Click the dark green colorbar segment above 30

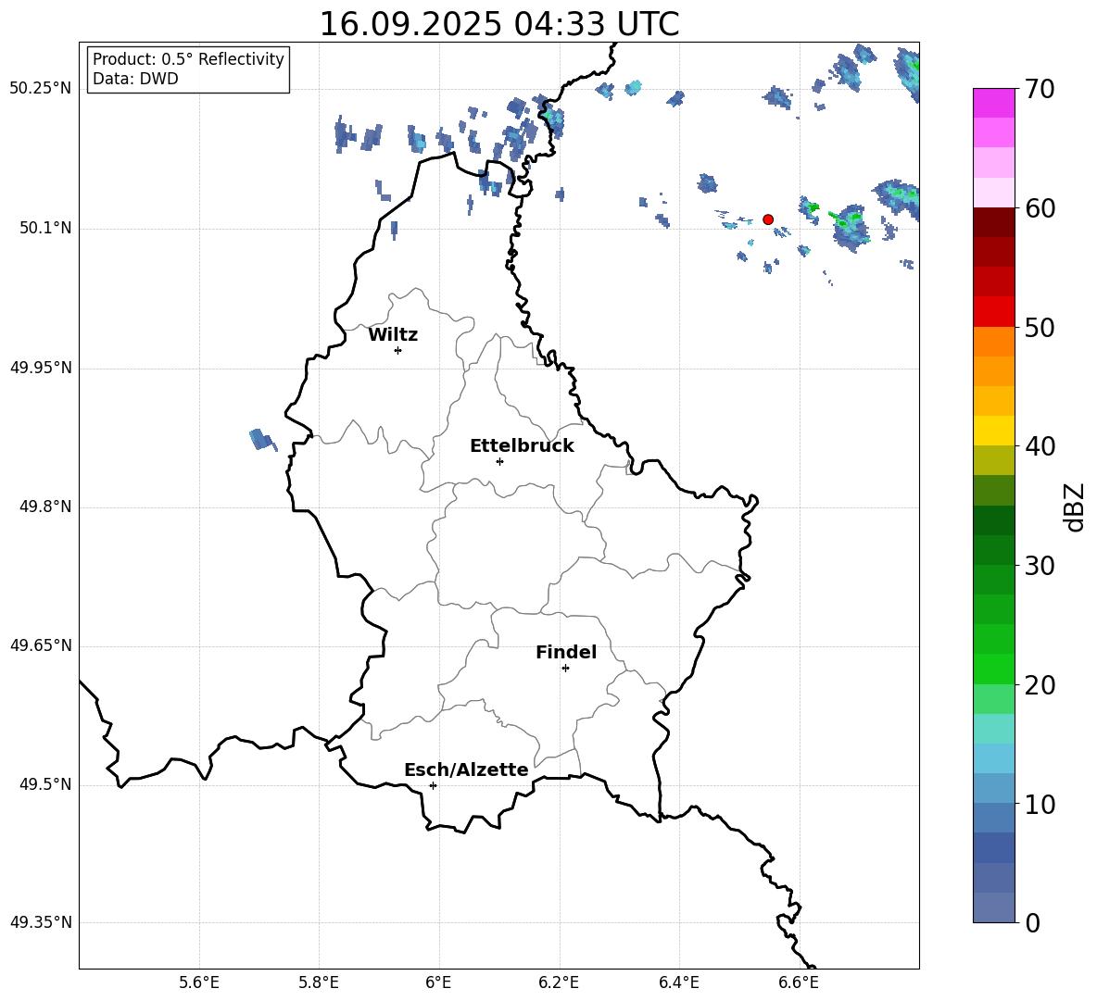pyautogui.click(x=993, y=520)
